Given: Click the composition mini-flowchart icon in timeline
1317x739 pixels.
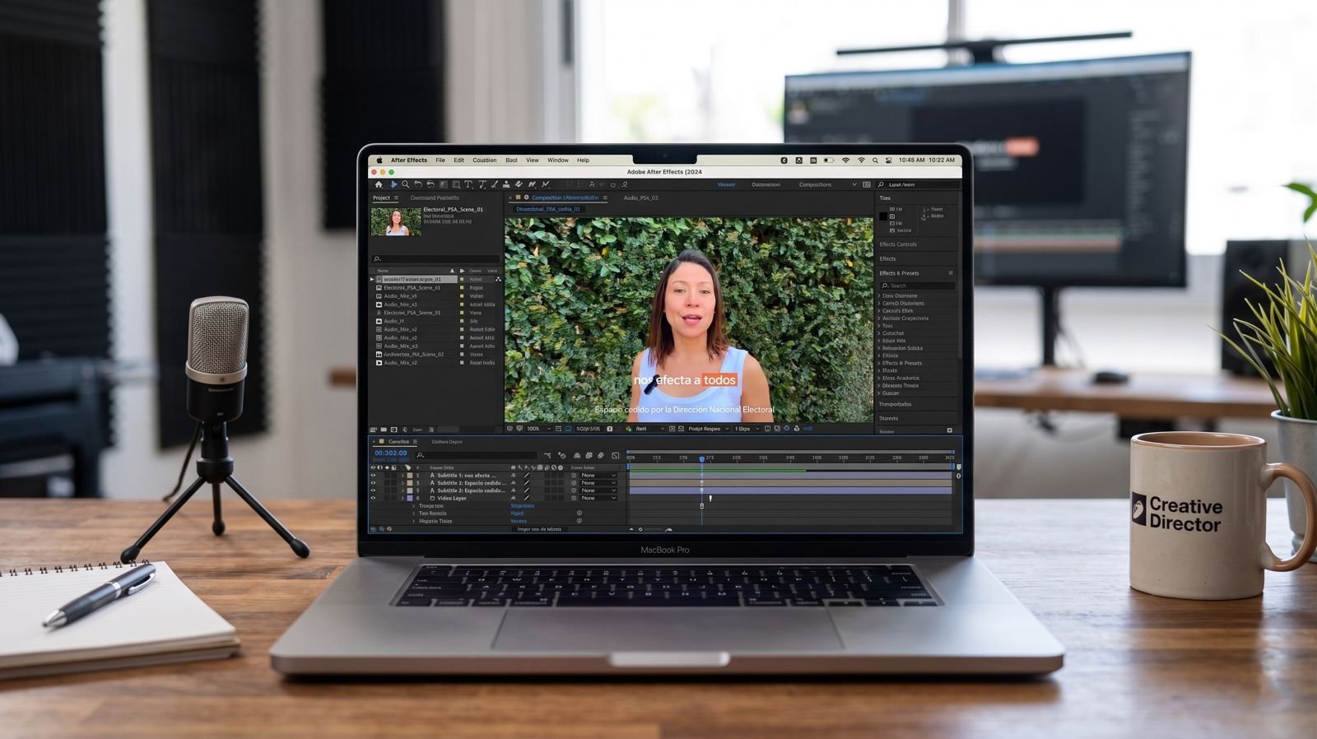Looking at the screenshot, I should point(547,455).
